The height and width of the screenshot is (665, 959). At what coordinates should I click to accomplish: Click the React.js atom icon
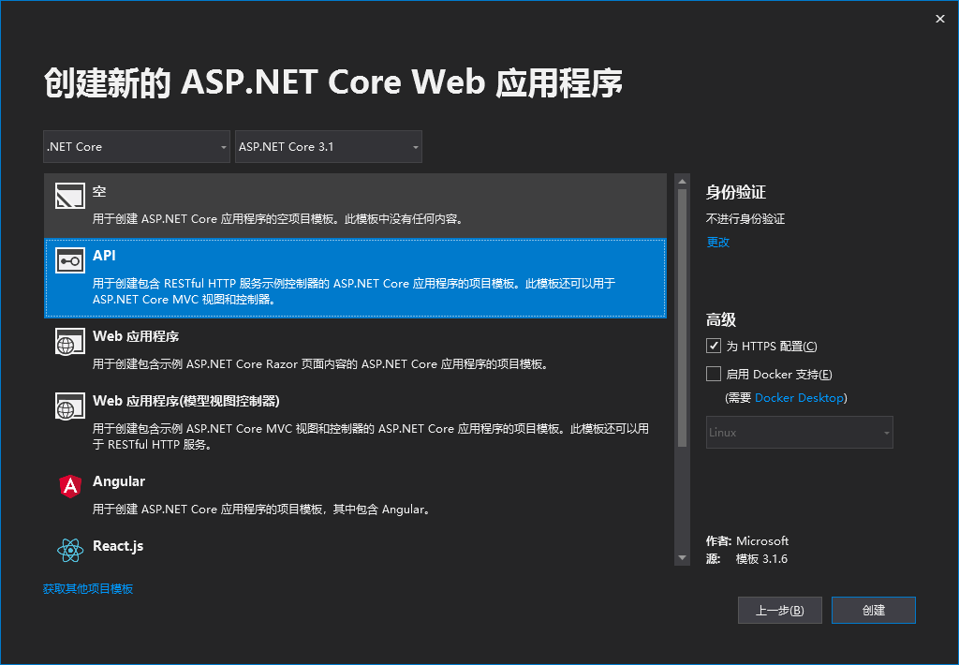point(68,549)
